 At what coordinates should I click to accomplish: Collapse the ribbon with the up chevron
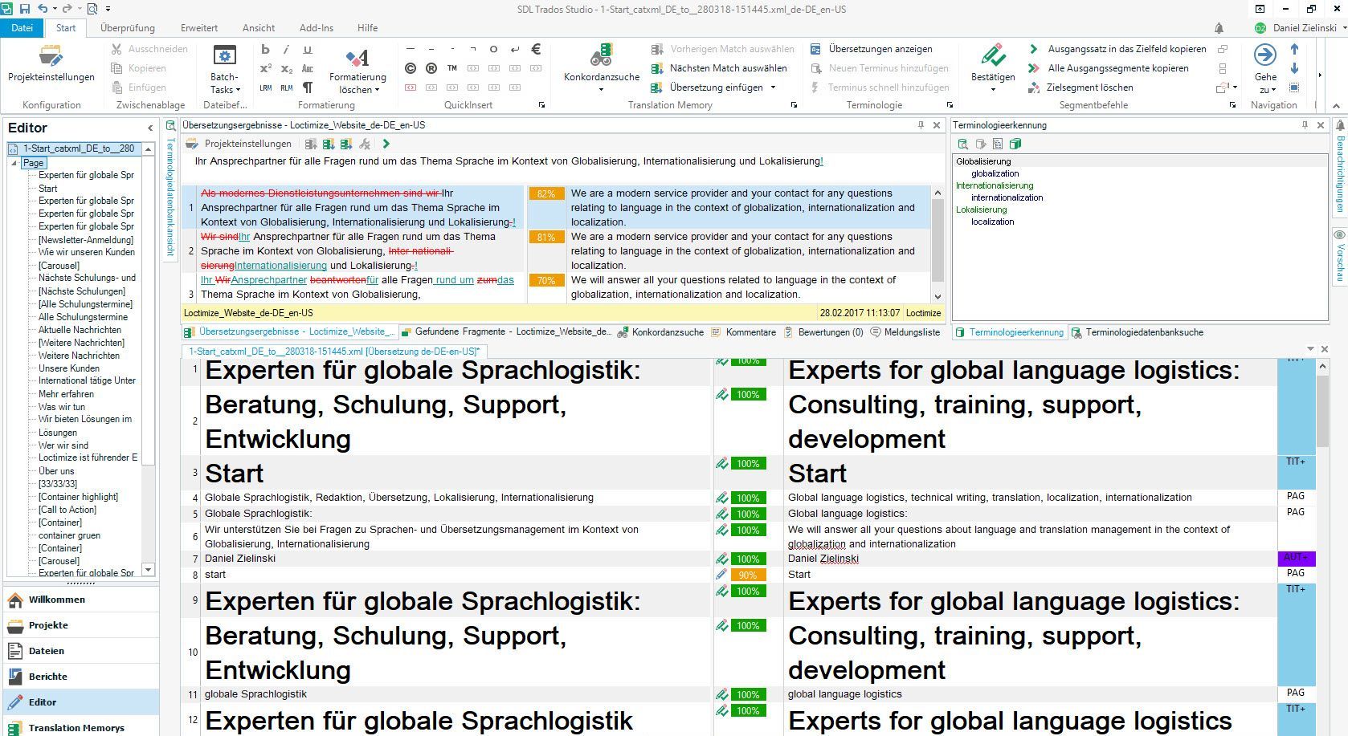tap(1337, 105)
